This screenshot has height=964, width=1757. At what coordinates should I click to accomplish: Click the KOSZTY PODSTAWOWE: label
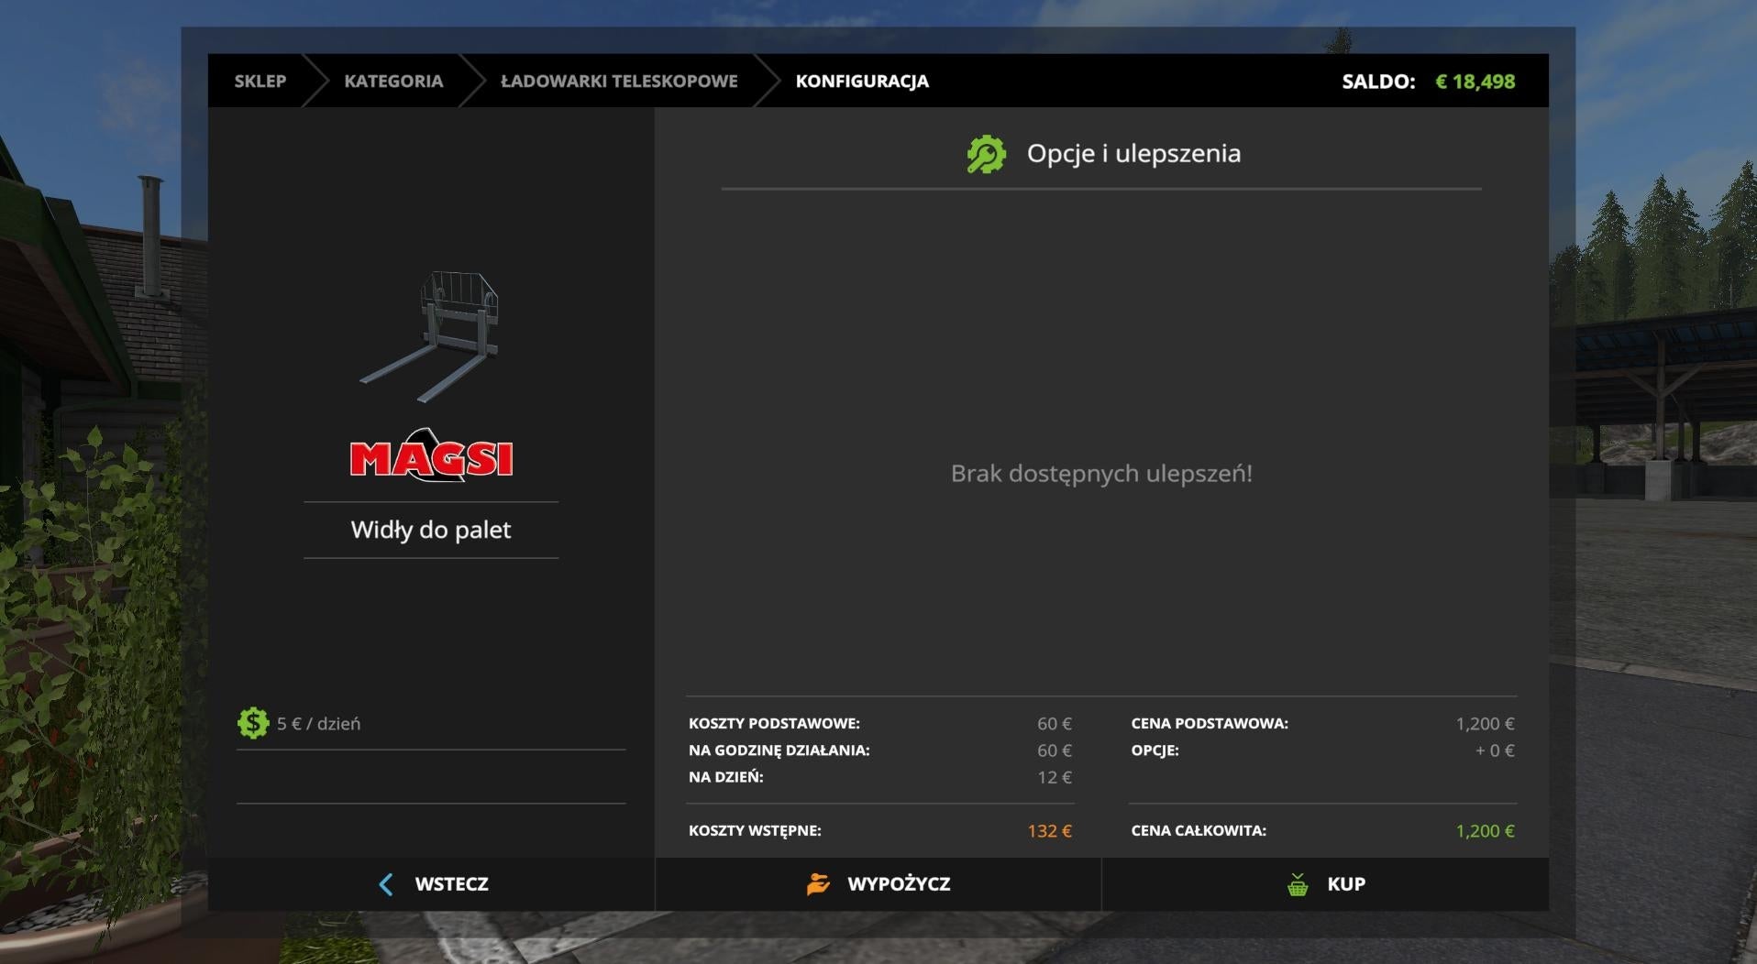[x=774, y=723]
